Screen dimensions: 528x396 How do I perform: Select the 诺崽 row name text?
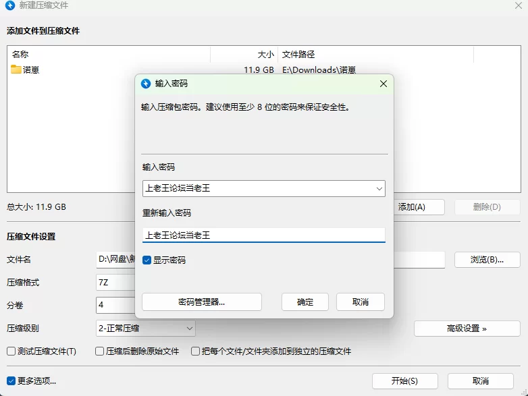31,69
